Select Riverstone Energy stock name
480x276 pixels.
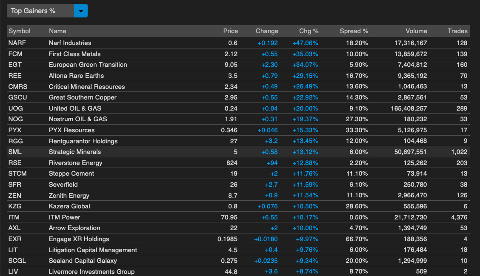pyautogui.click(x=75, y=163)
